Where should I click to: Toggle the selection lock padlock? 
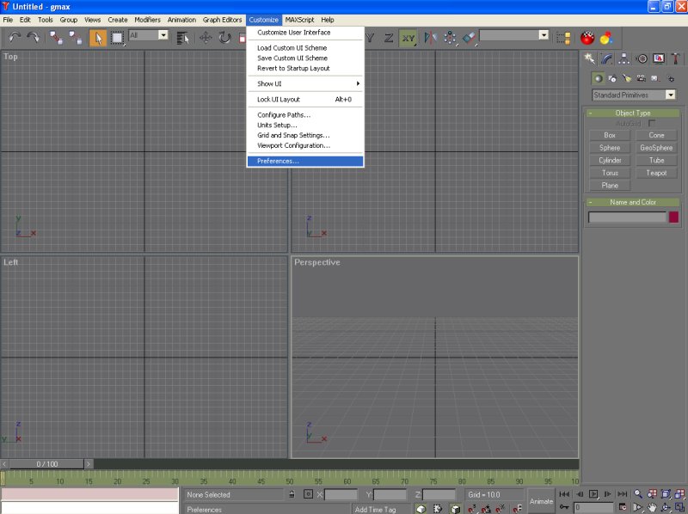292,494
